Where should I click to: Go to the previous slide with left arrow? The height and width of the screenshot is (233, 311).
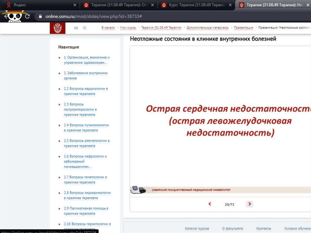click(x=210, y=204)
